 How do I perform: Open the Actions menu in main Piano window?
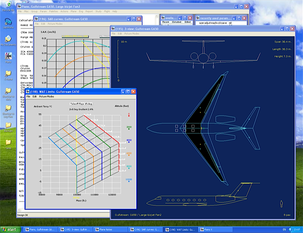[64, 11]
